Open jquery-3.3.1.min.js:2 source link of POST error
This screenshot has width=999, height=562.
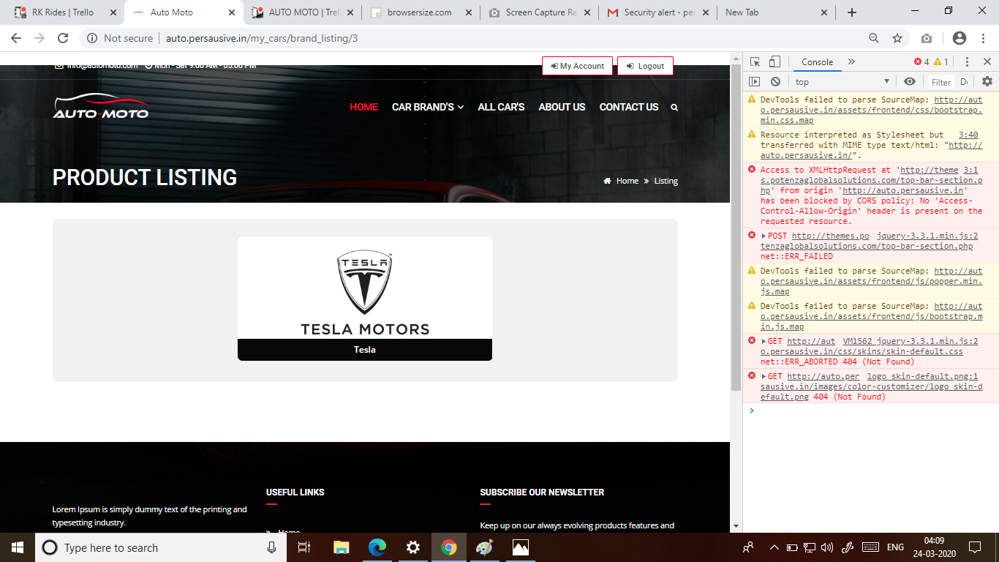point(927,236)
